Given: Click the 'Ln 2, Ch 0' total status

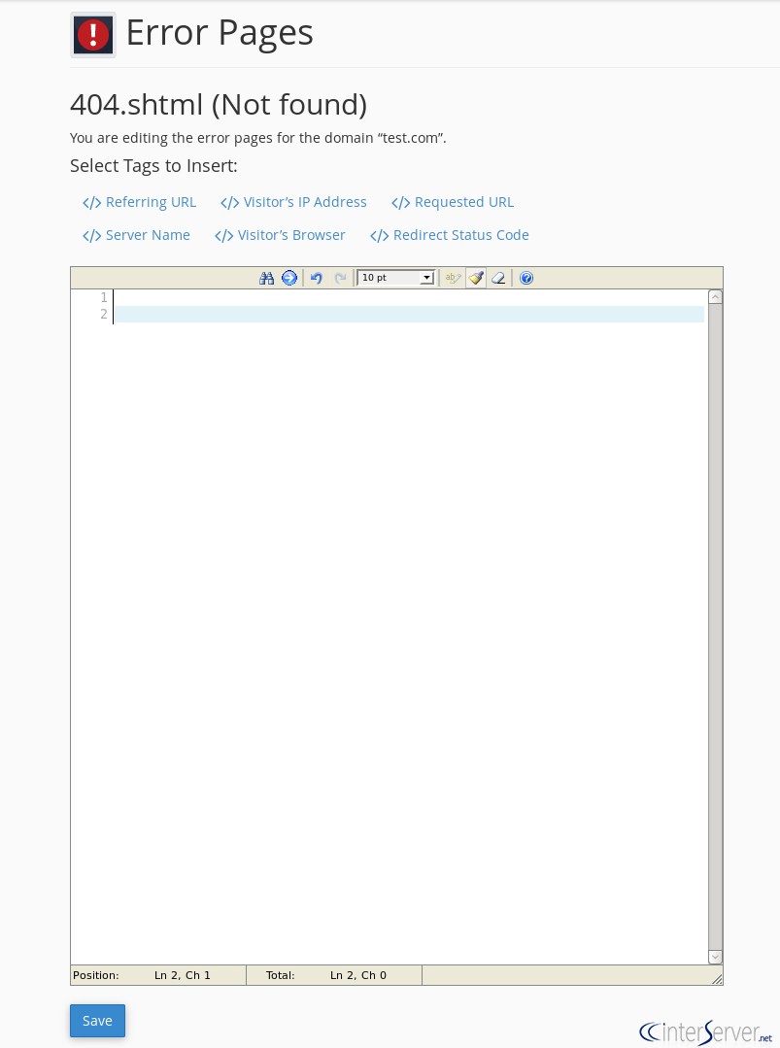Looking at the screenshot, I should click(x=358, y=975).
